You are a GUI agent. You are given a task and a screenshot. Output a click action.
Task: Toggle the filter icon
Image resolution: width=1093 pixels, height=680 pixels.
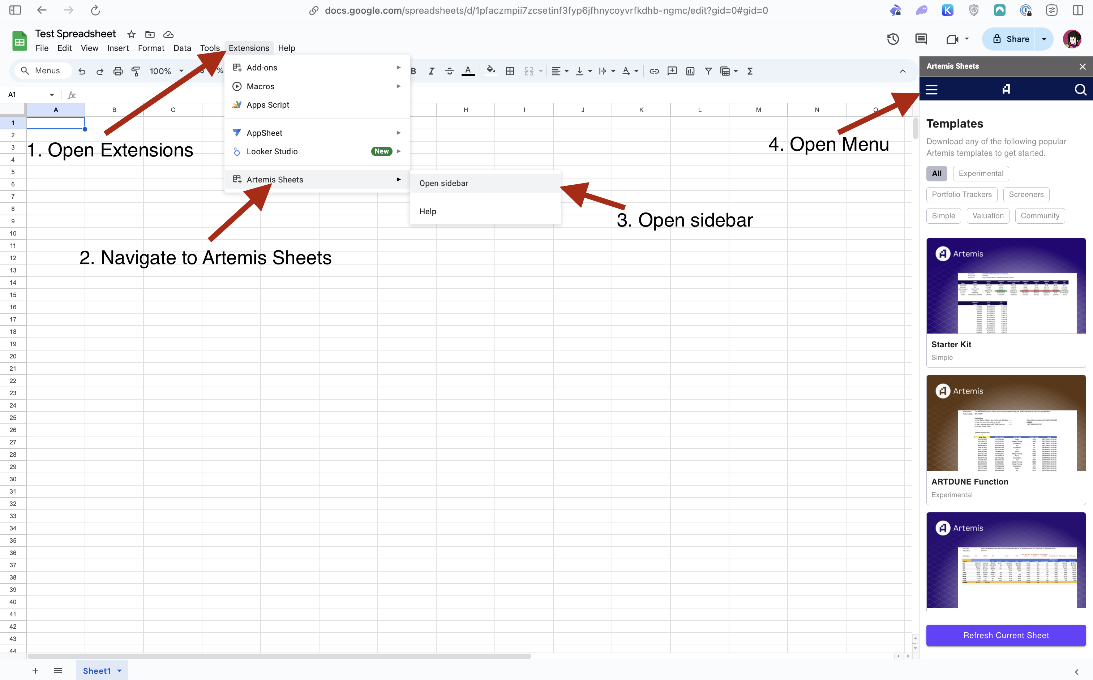(x=708, y=71)
